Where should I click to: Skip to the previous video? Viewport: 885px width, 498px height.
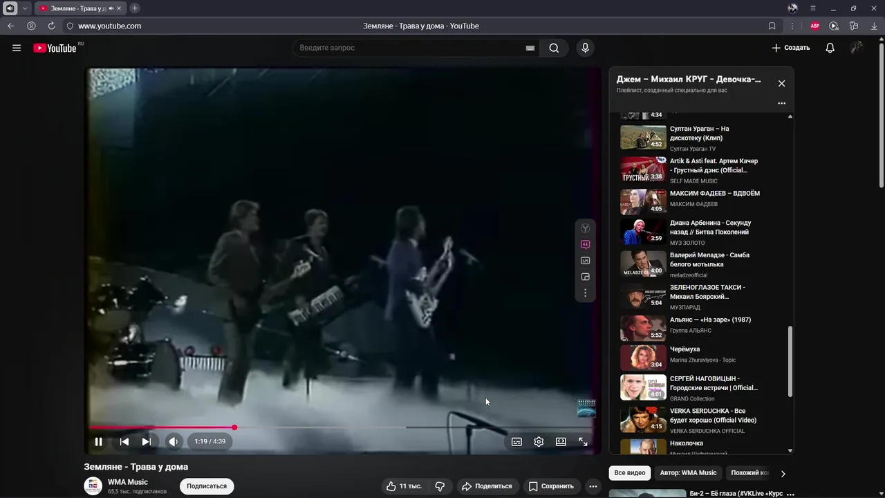124,441
